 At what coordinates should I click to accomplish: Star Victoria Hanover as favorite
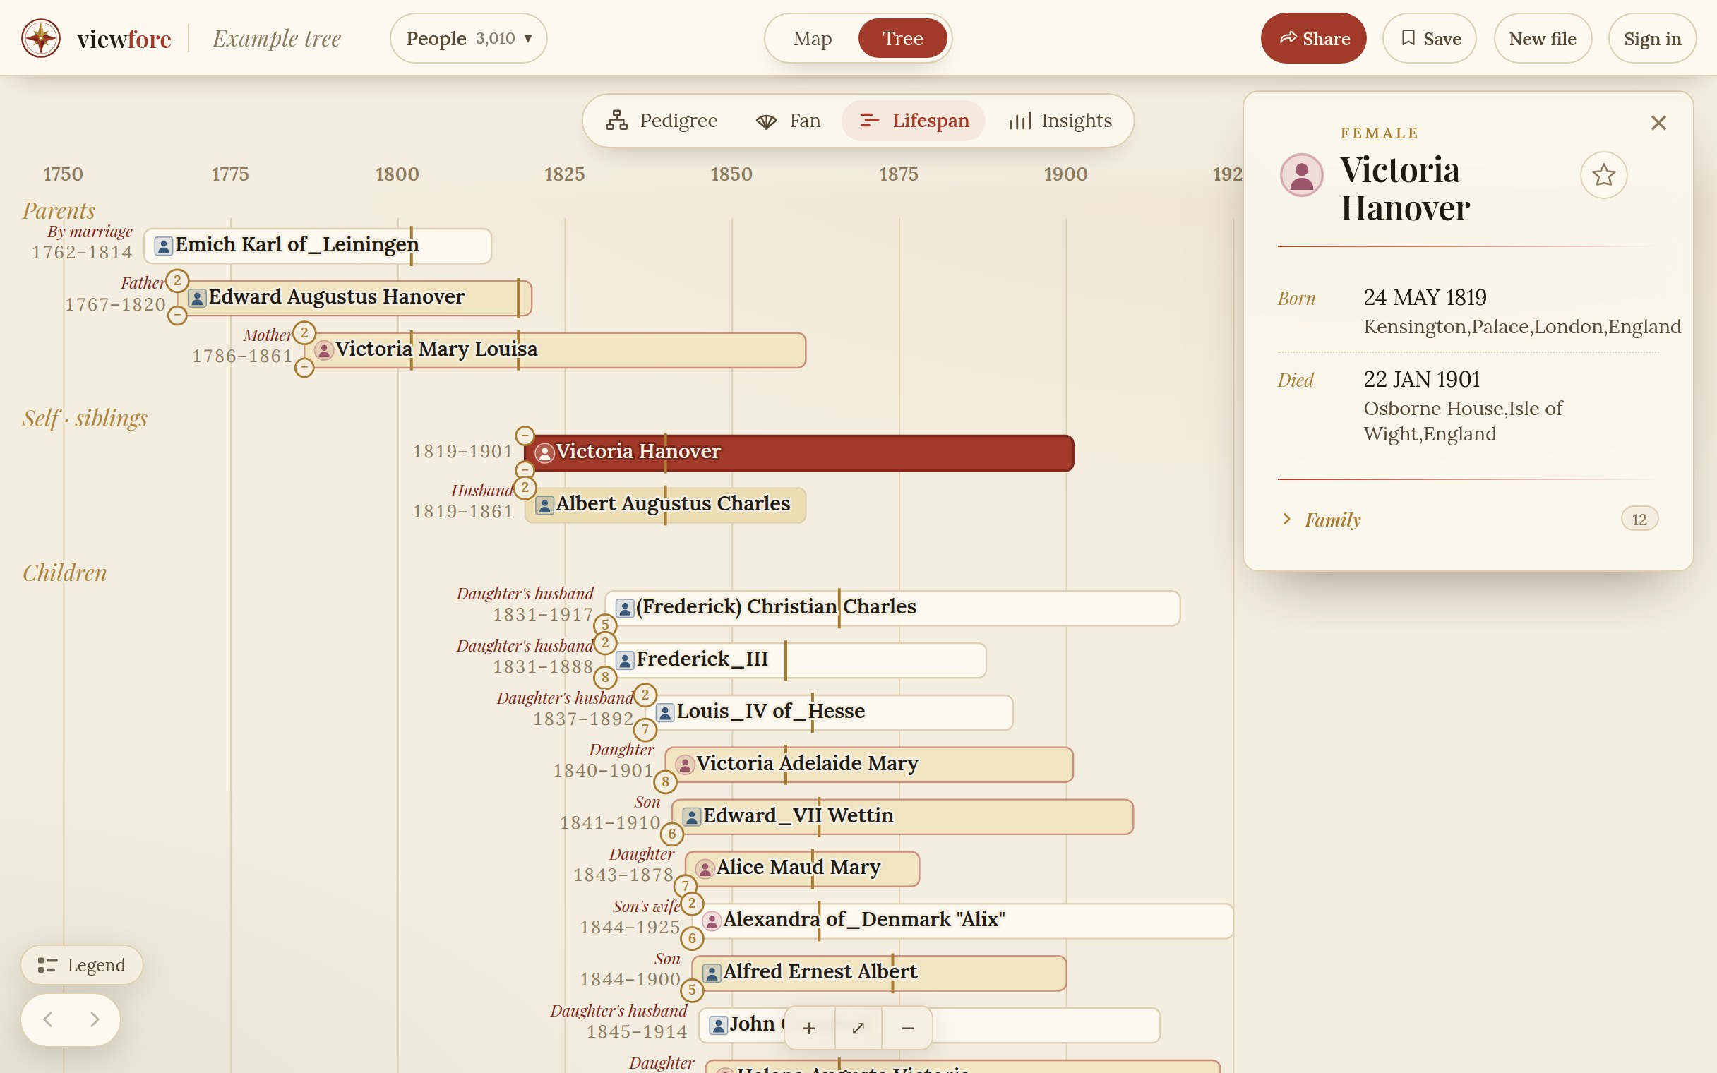1603,175
